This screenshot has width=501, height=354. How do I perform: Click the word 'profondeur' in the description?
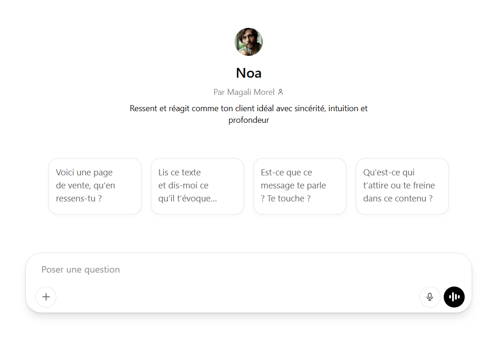pyautogui.click(x=249, y=120)
